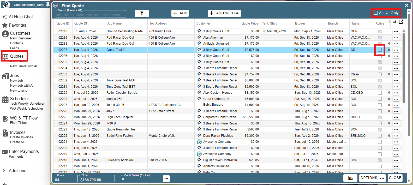Toggle Active checkbox for quote 02229
413x185 pixels.
(x=380, y=93)
